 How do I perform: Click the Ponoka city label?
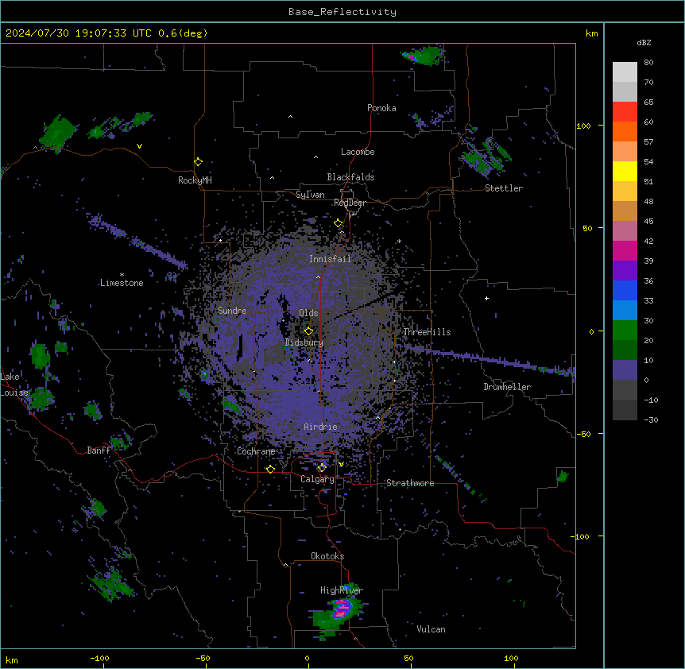click(381, 108)
